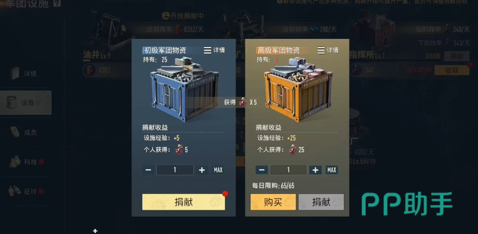Open the 科技 sidebar section
This screenshot has width=478, height=234.
25,162
